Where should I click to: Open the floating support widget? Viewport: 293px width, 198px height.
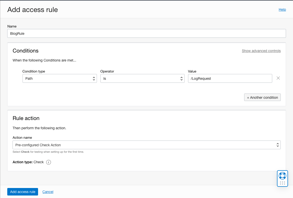282,178
